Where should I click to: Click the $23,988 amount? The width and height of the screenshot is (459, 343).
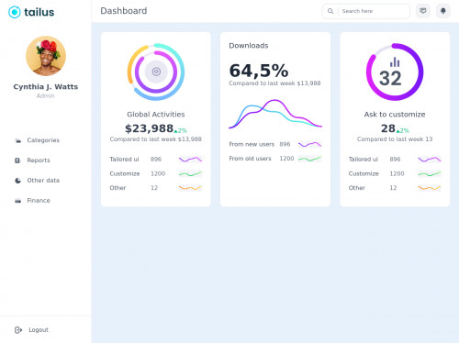(150, 128)
